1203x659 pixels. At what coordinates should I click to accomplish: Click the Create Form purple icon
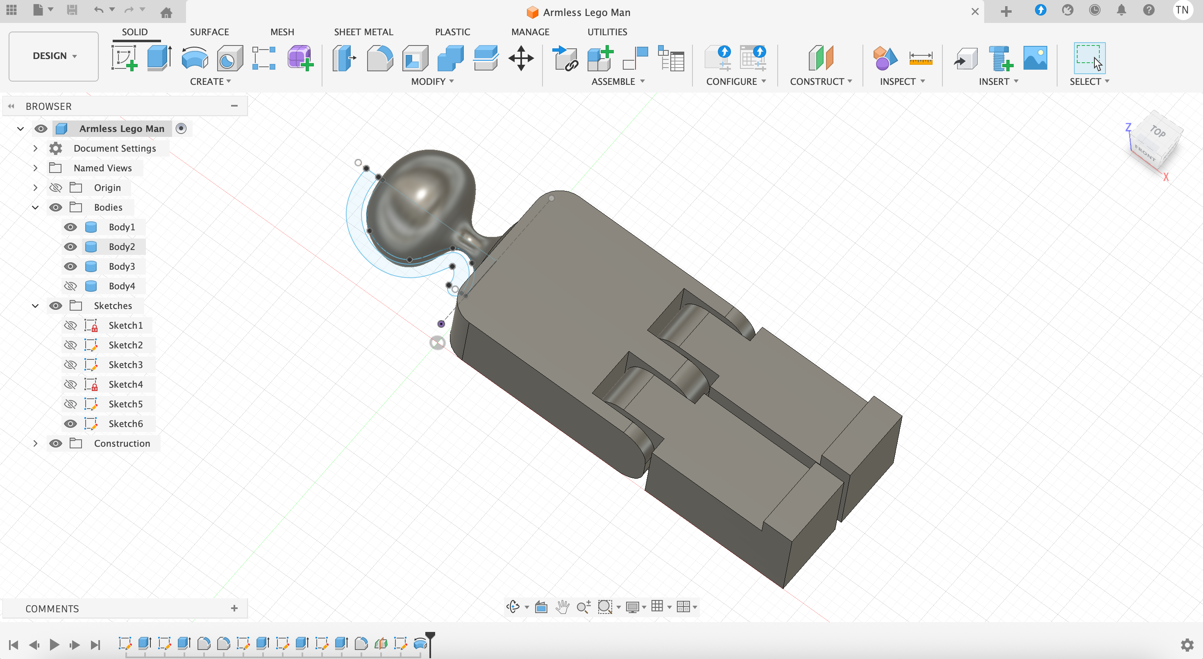(x=300, y=58)
